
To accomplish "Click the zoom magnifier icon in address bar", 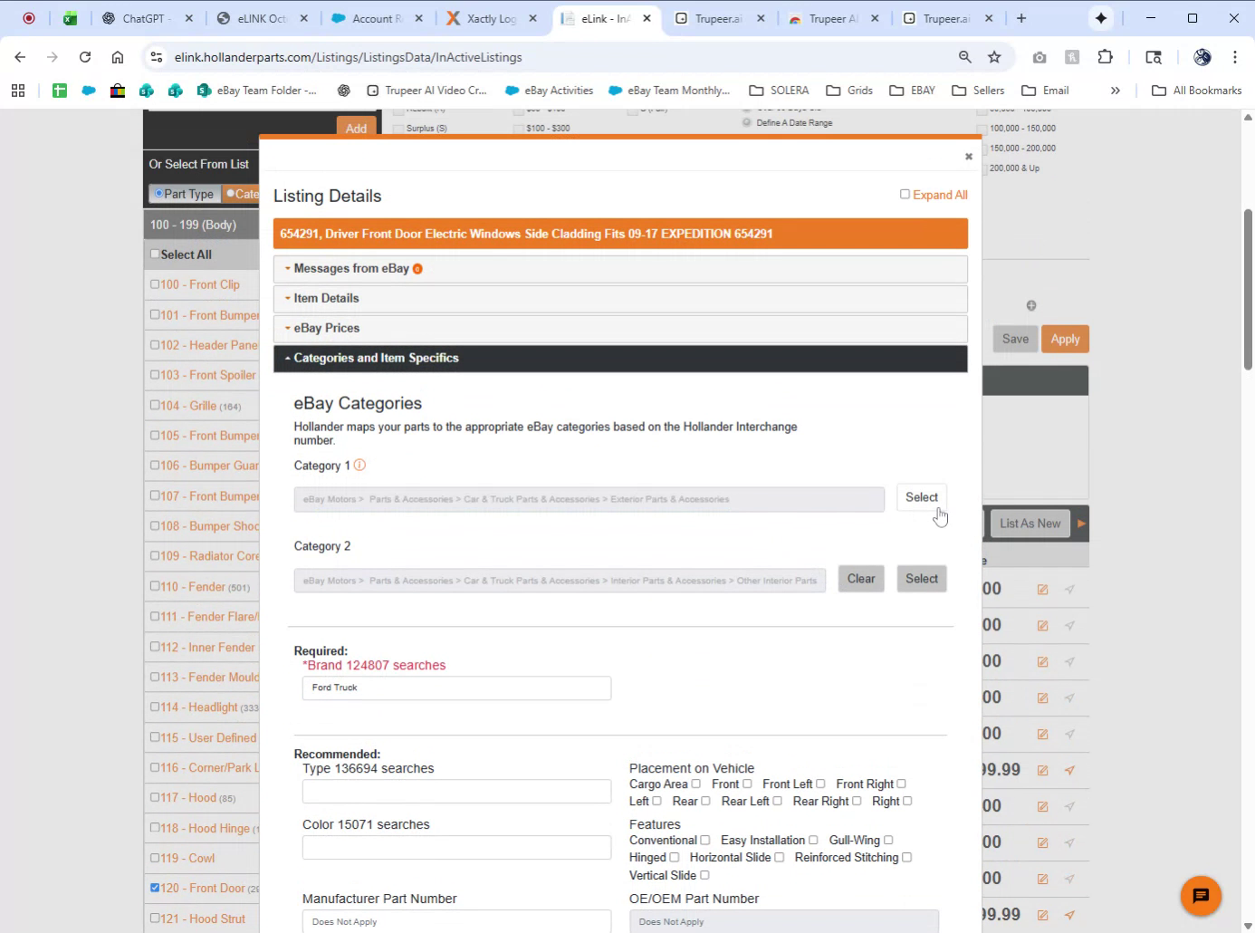I will [x=965, y=57].
